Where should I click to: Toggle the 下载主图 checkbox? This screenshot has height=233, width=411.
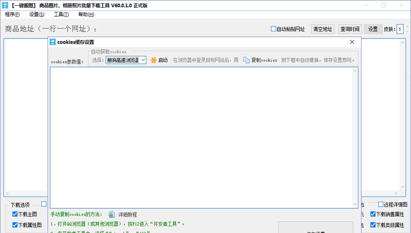point(15,214)
